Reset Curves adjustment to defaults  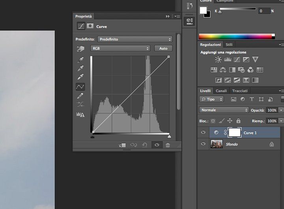pos(144,145)
